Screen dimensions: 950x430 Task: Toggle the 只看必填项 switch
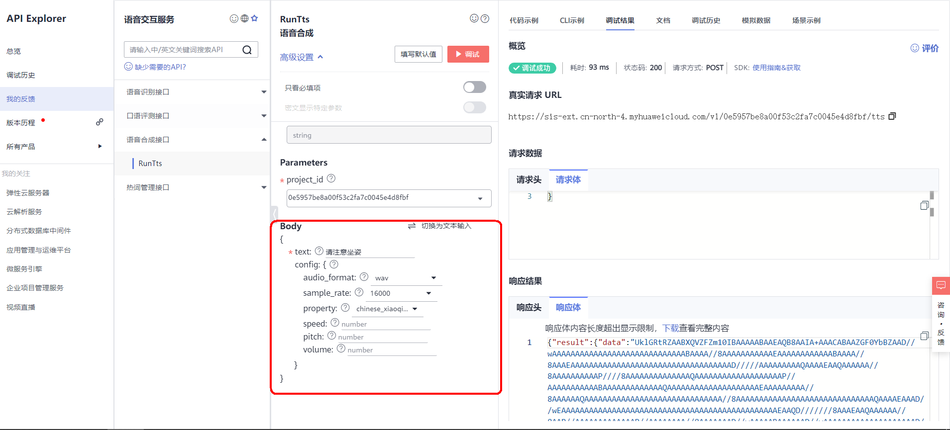(x=475, y=87)
